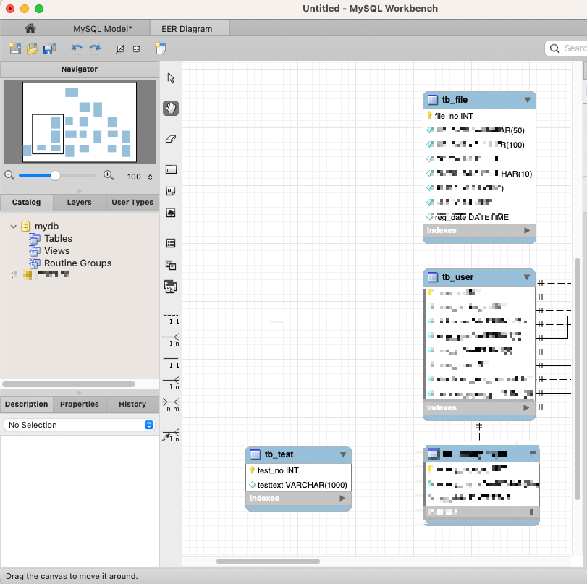
Task: Select the pointer arrow tool
Action: (x=171, y=78)
